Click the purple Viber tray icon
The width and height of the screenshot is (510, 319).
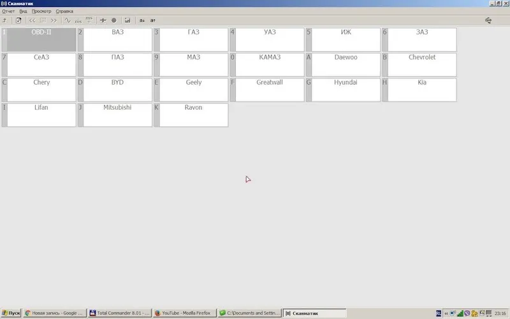point(467,313)
